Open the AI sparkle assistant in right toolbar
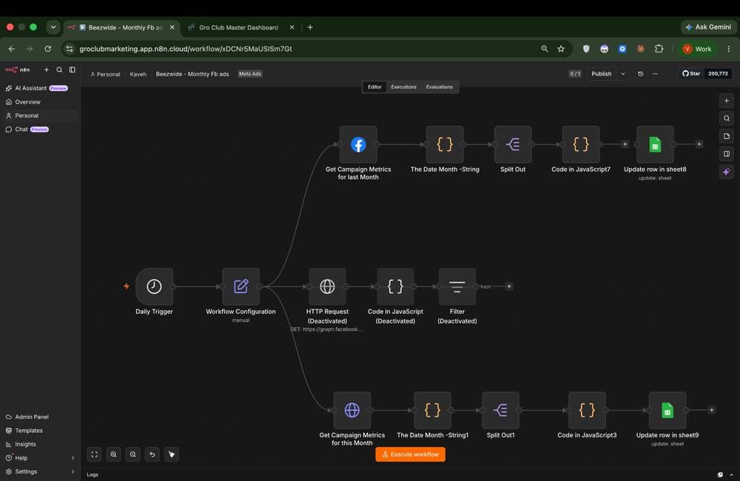This screenshot has width=740, height=481. pyautogui.click(x=727, y=172)
